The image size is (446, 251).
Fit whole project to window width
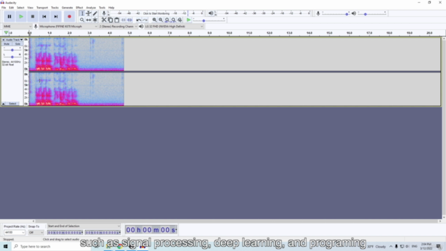[x=174, y=20]
